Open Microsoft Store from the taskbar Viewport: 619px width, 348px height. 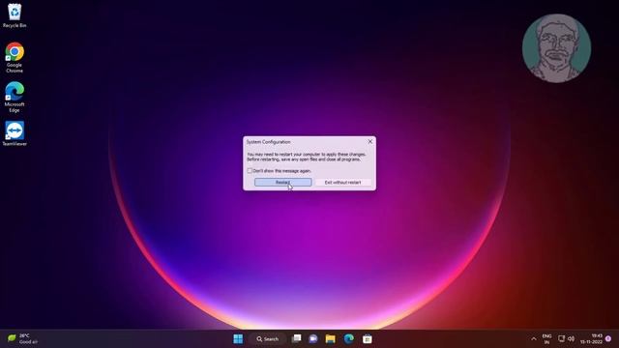368,339
